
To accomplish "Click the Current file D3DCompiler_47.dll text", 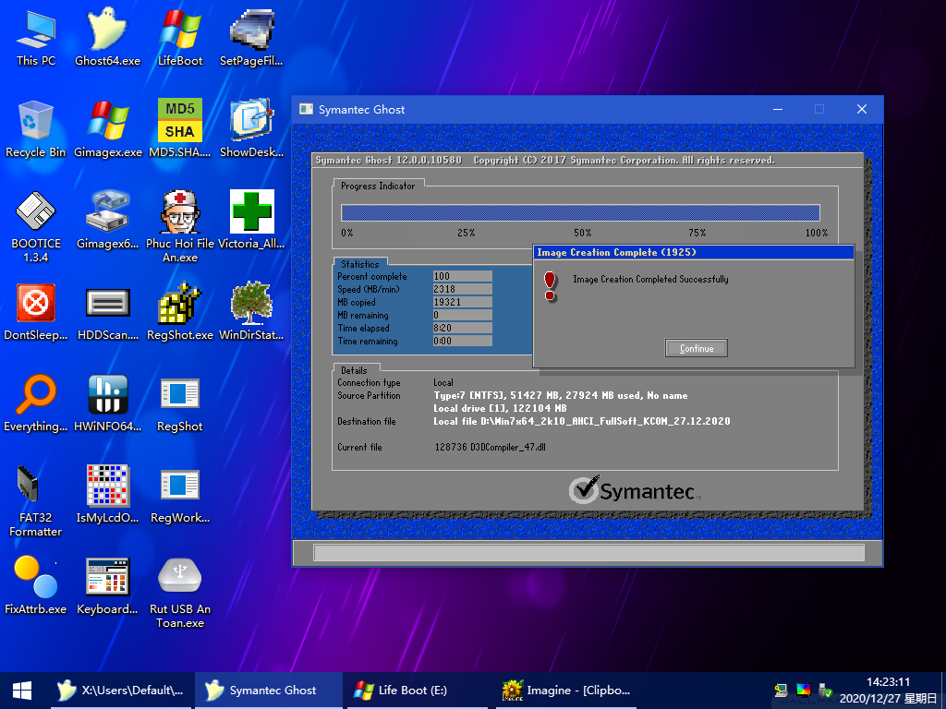I will (x=490, y=448).
